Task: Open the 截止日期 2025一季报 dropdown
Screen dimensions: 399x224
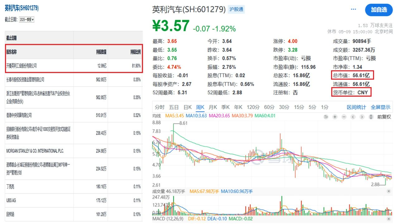Action: click(x=26, y=19)
